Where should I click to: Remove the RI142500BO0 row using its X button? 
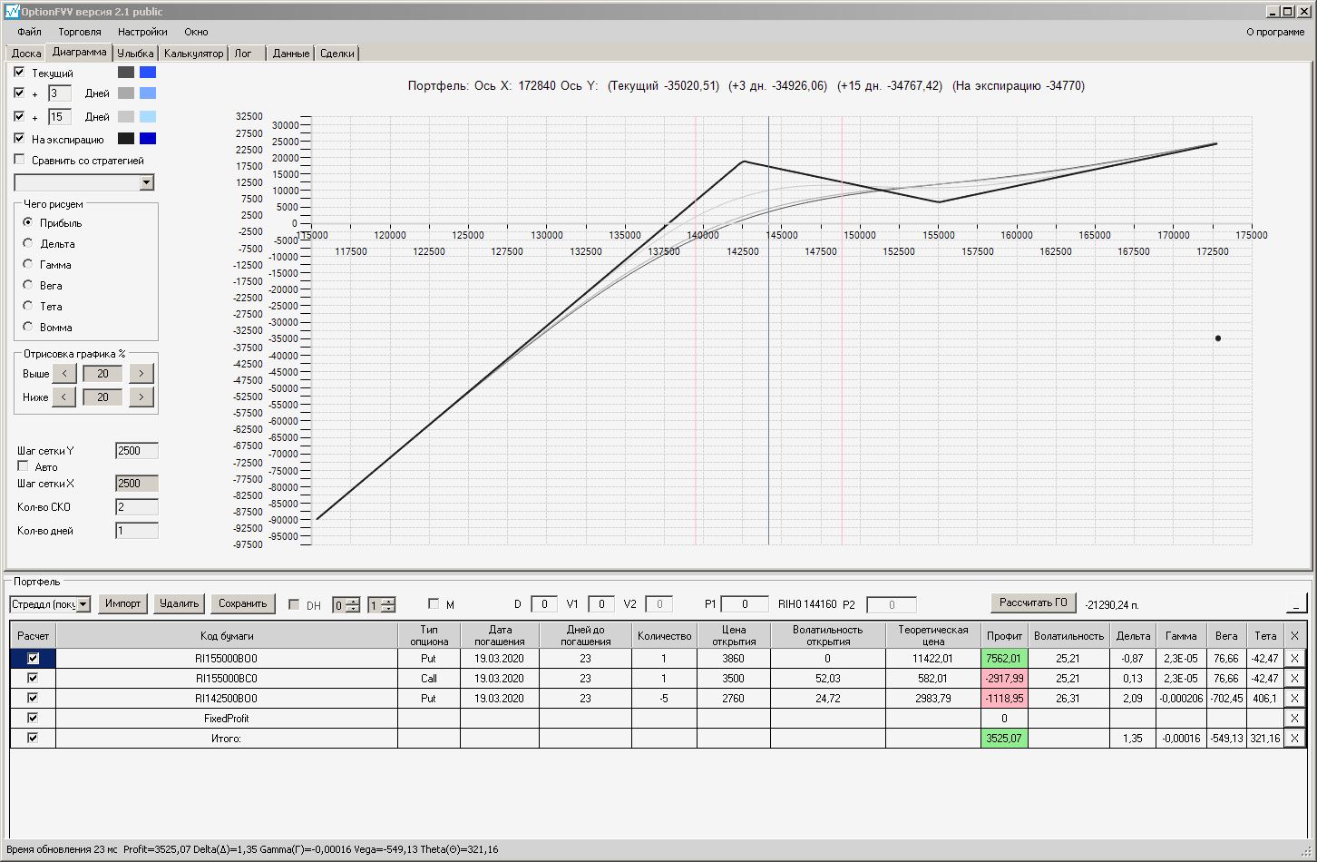point(1294,699)
